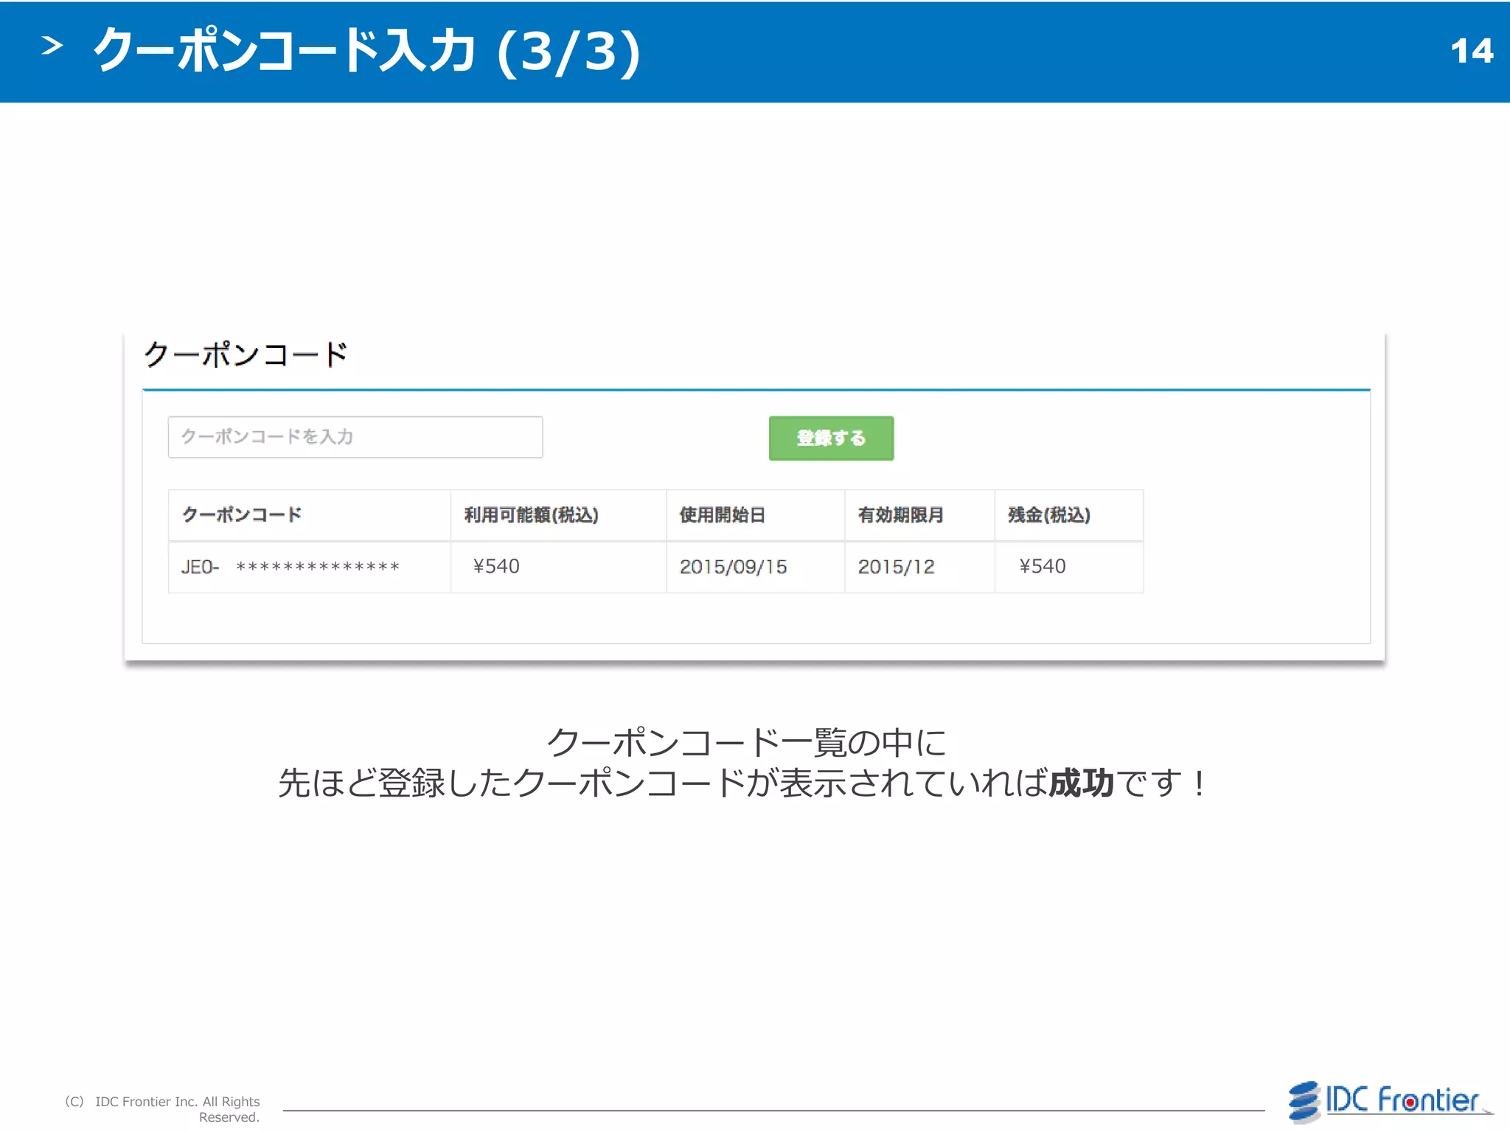Click the JEO- masked coupon code cell
This screenshot has height=1132, width=1510.
pos(310,567)
